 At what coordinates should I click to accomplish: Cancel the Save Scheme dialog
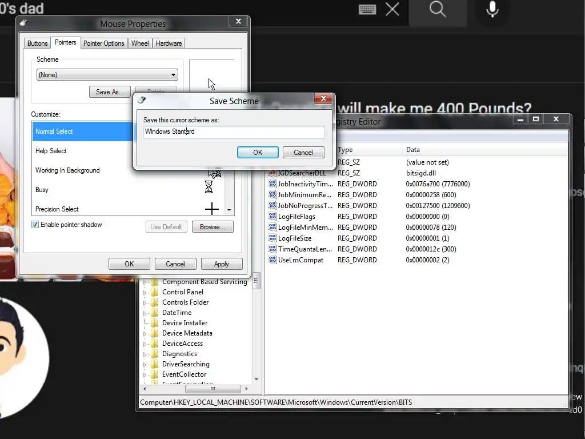click(x=303, y=152)
